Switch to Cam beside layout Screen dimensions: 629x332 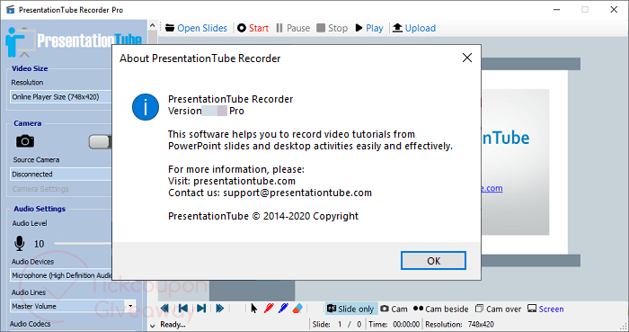441,309
